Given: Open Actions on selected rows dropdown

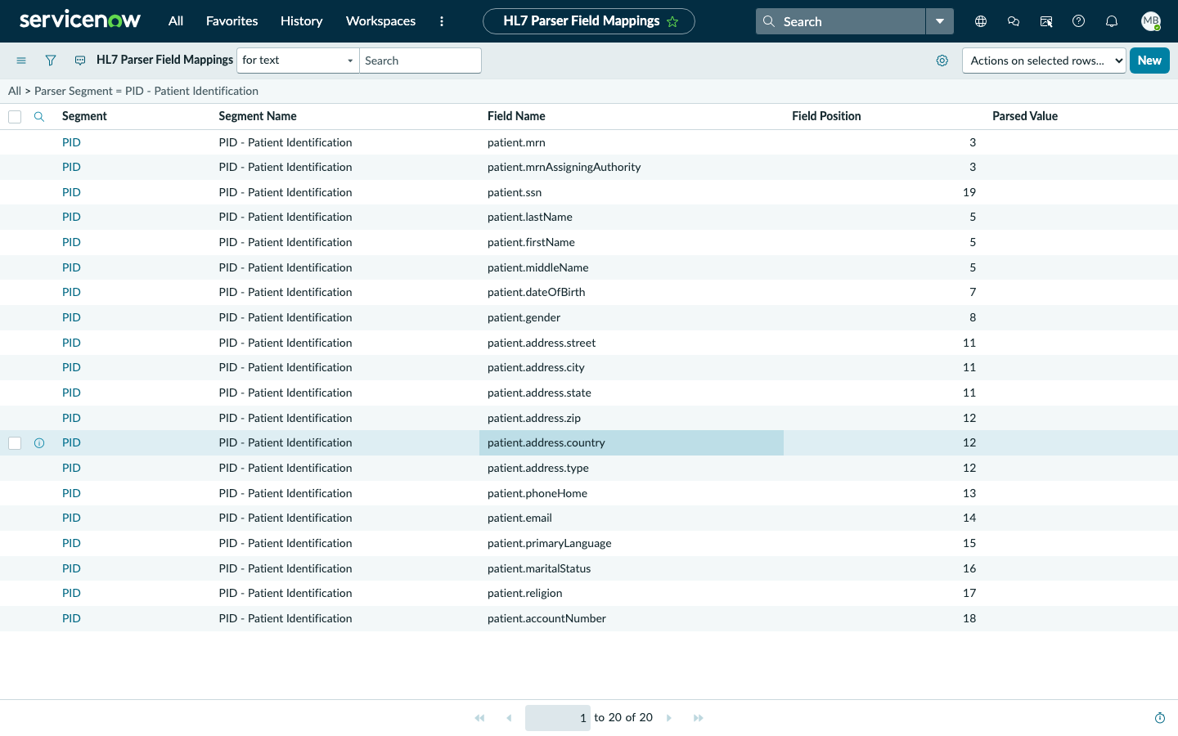Looking at the screenshot, I should pos(1044,61).
